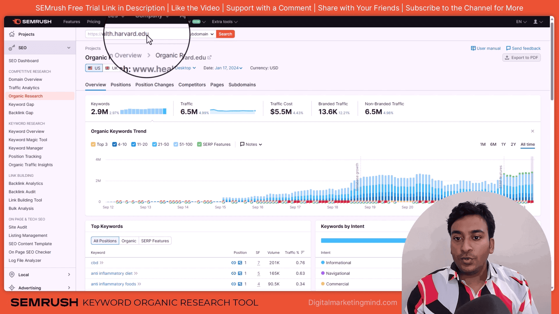Click the Export to PDF button
The image size is (559, 314).
[521, 58]
